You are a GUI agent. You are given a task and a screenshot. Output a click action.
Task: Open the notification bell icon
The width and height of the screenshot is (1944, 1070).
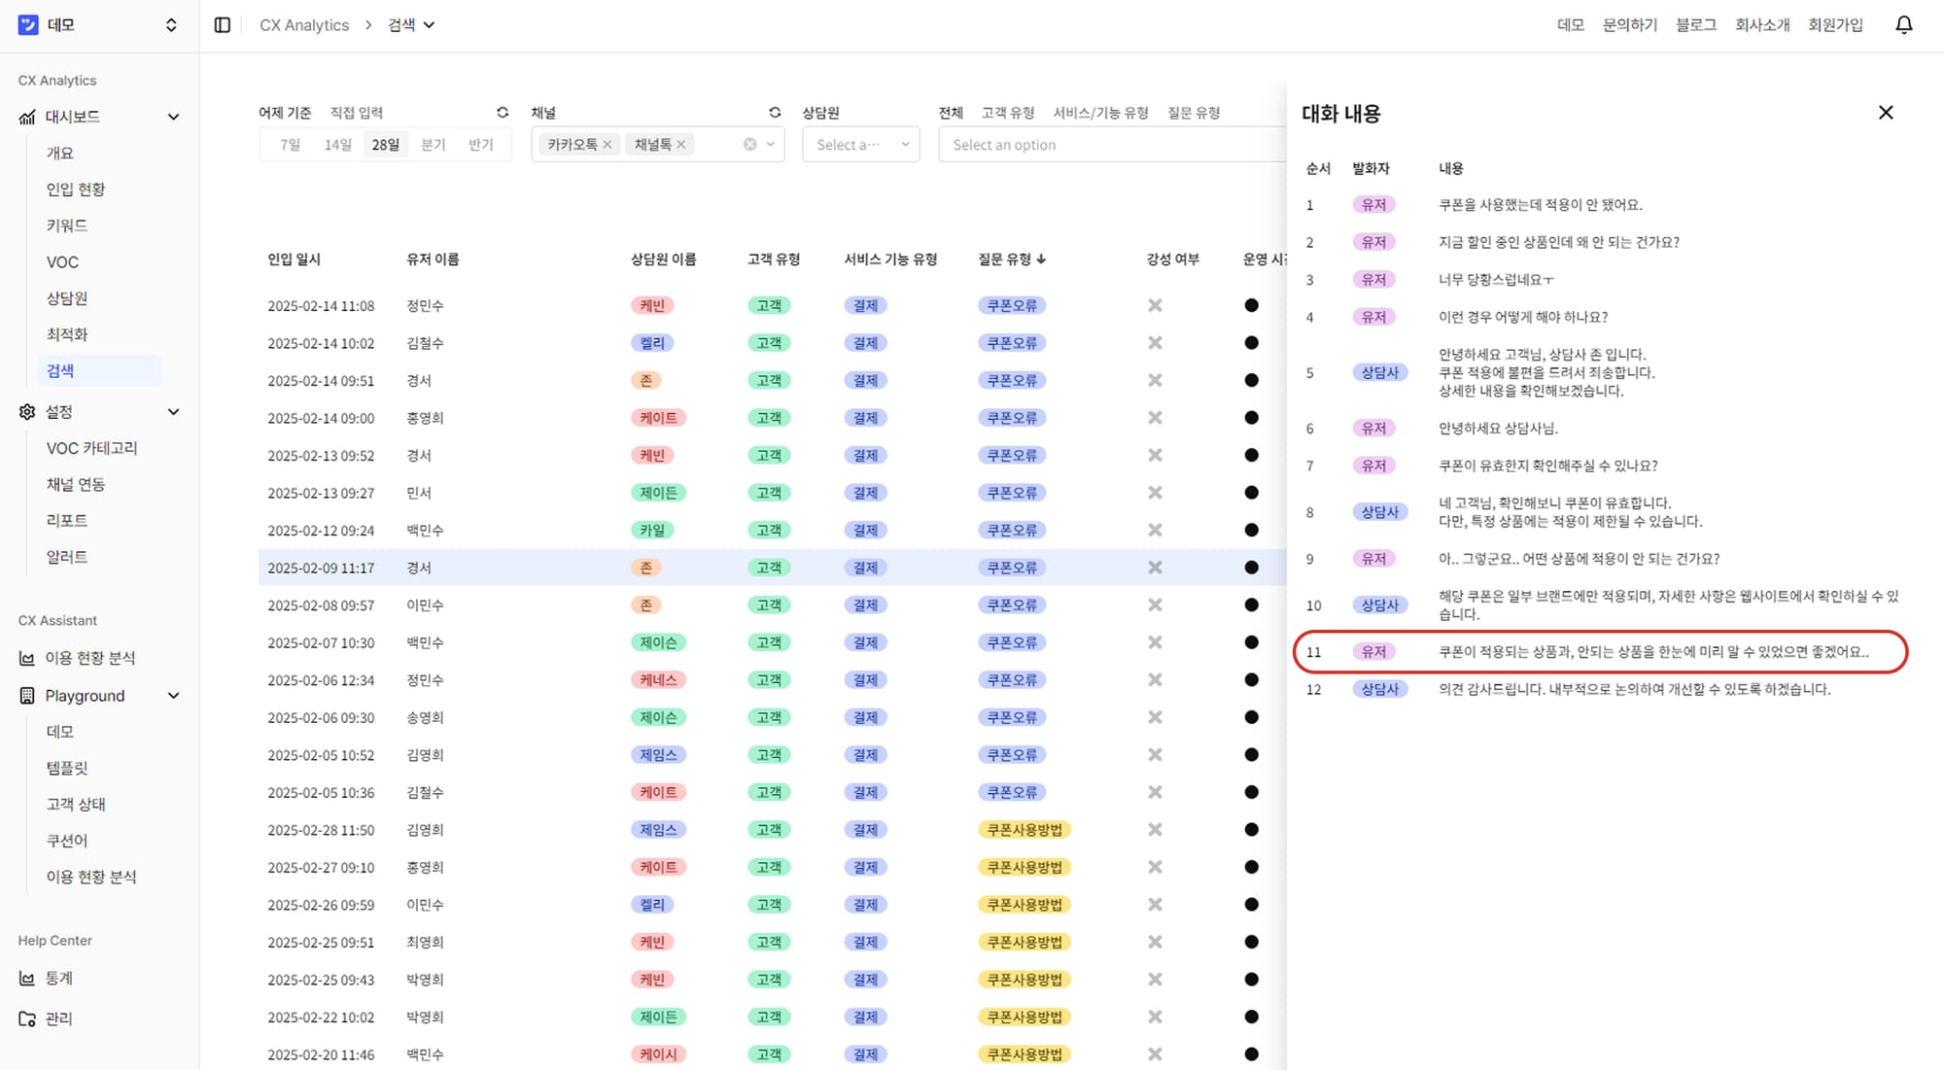pyautogui.click(x=1903, y=23)
